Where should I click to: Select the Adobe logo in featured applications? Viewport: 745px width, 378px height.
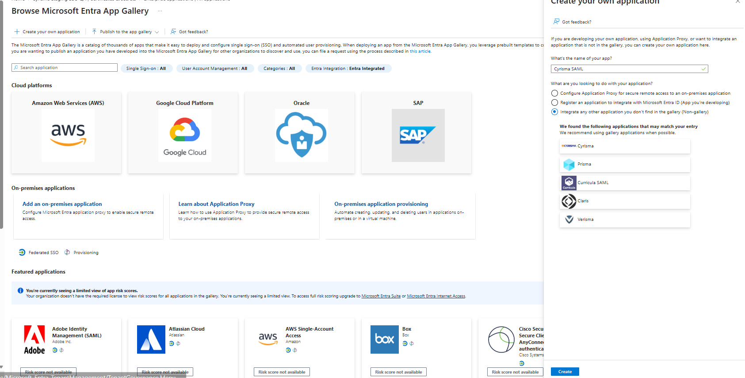click(34, 339)
